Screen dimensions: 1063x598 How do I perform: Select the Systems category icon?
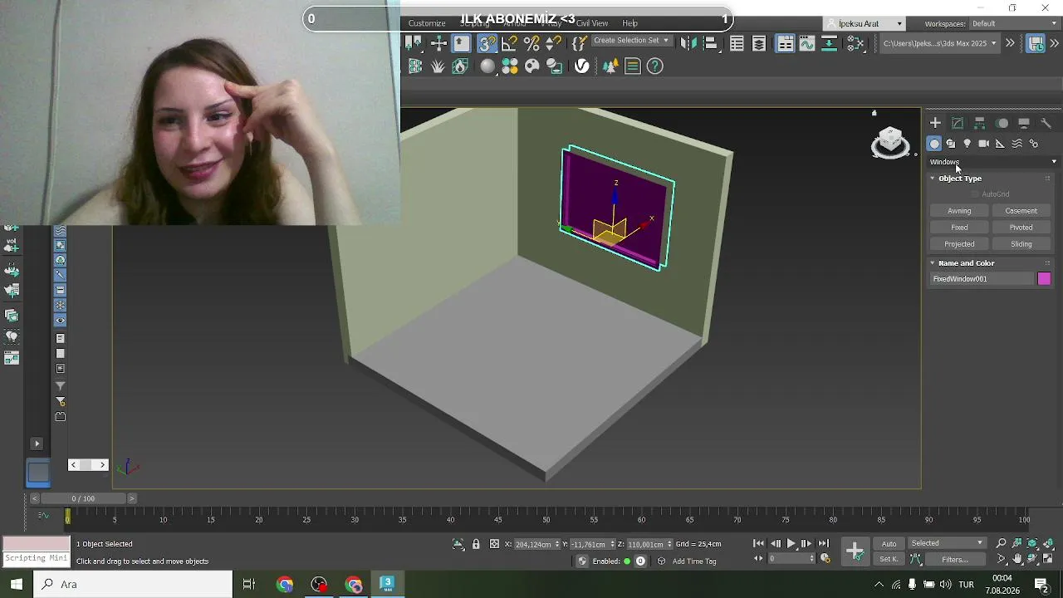pyautogui.click(x=1034, y=144)
